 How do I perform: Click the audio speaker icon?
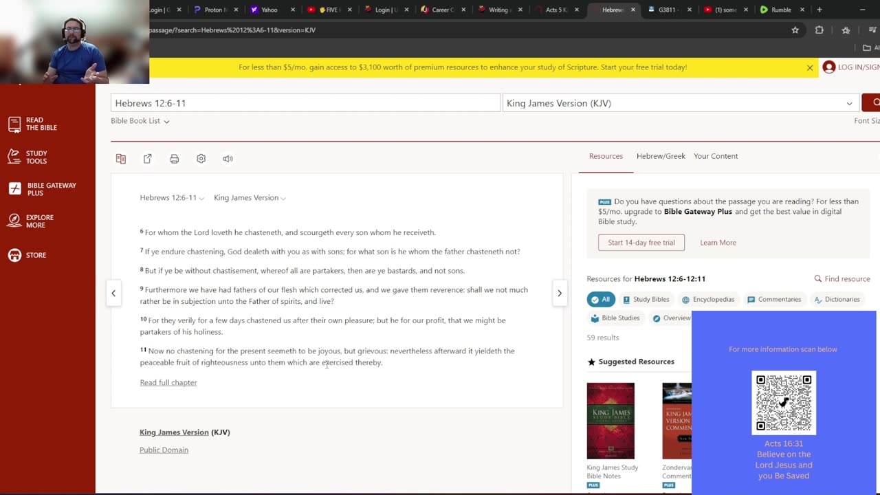click(x=228, y=159)
